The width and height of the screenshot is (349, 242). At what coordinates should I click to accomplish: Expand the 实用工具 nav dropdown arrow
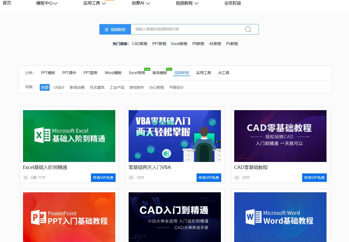coord(104,3)
